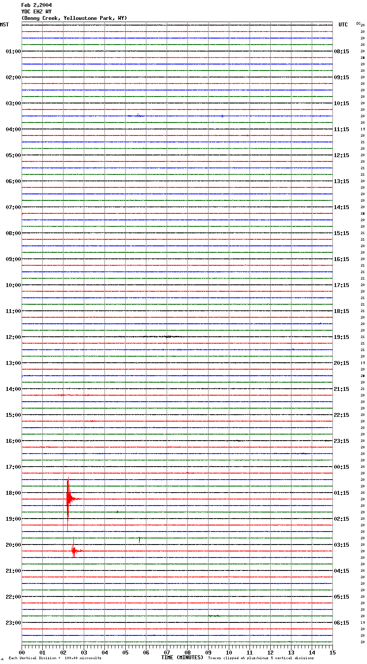Click the smaller red seismic event near 20:15
Screen dimensions: 367x664
(x=75, y=551)
